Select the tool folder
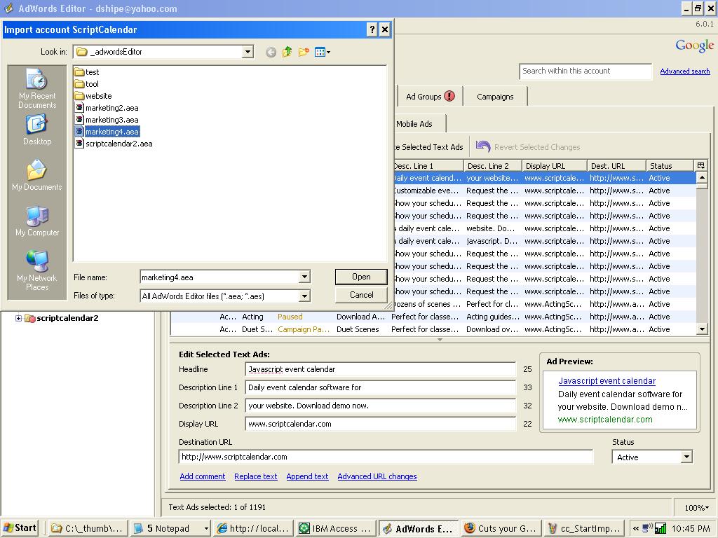This screenshot has height=538, width=718. (86, 84)
